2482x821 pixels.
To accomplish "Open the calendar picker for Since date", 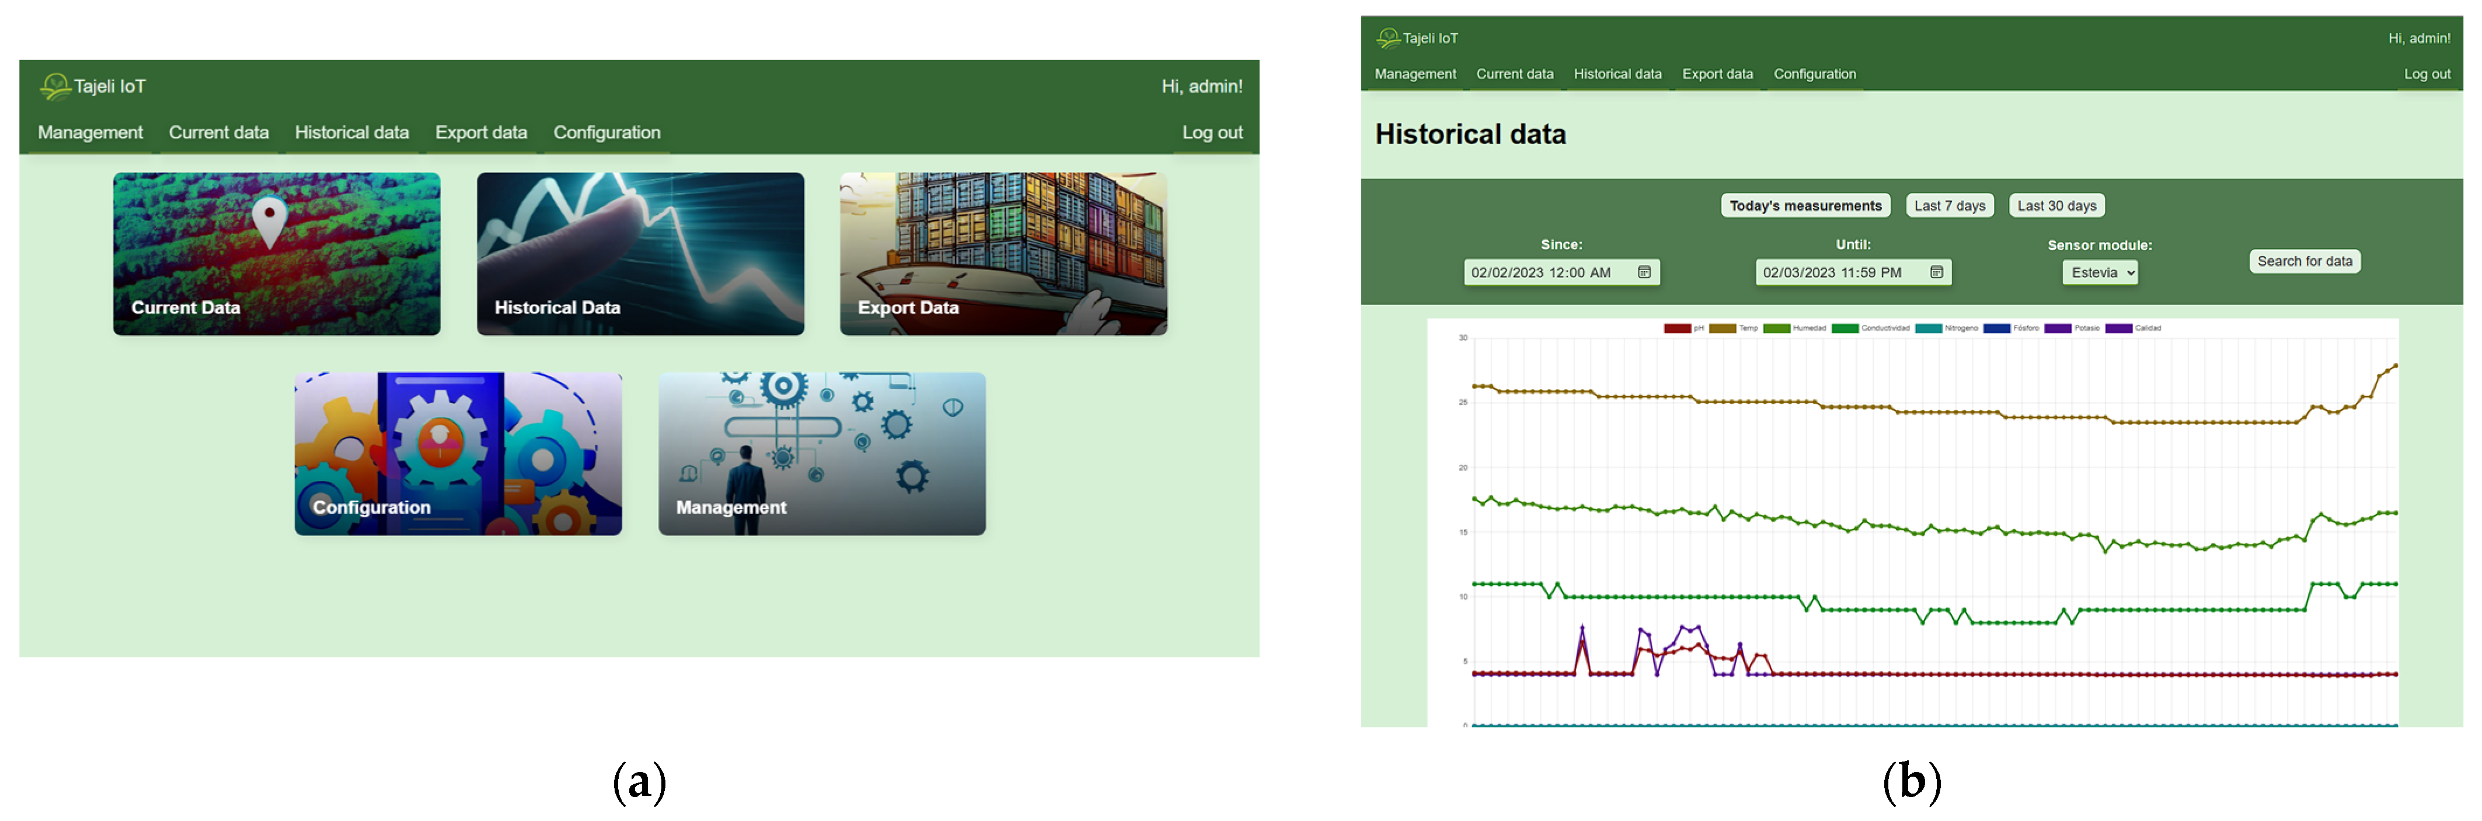I will point(1644,272).
